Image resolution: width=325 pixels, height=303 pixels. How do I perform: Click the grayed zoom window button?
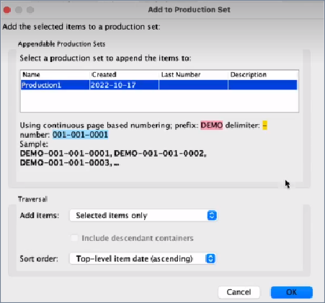[30, 10]
